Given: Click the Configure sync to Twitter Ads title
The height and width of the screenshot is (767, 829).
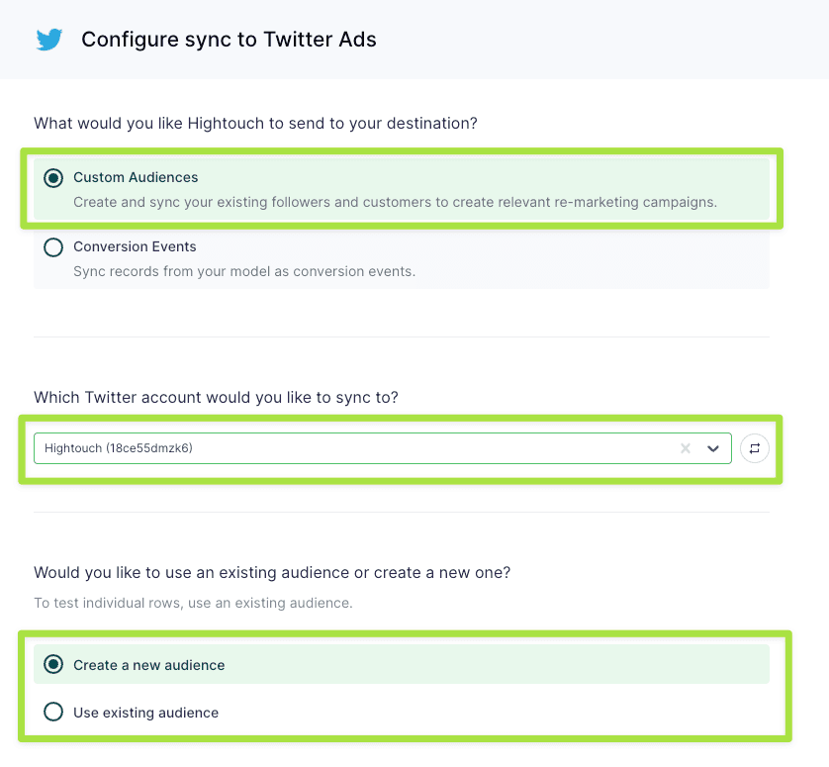Looking at the screenshot, I should [x=229, y=40].
